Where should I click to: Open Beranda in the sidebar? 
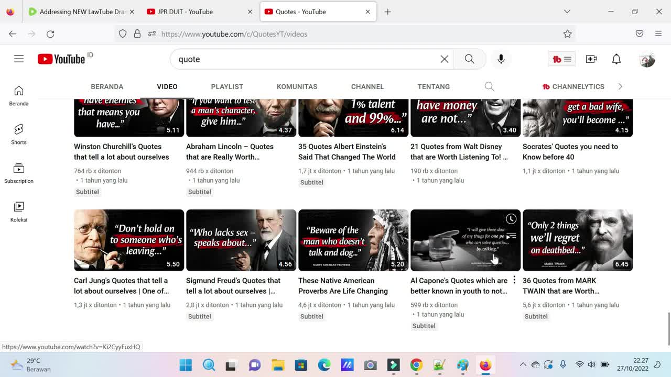[19, 96]
